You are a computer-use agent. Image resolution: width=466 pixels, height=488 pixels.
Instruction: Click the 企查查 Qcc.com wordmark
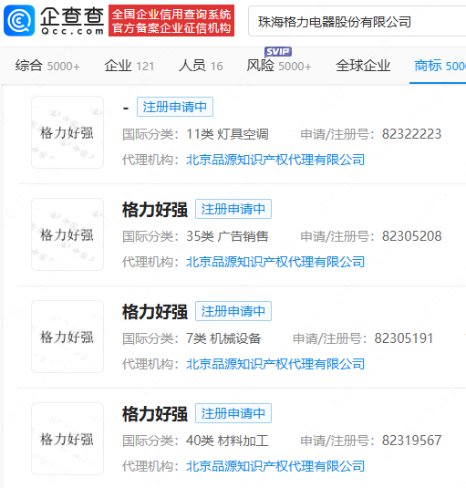[x=72, y=21]
